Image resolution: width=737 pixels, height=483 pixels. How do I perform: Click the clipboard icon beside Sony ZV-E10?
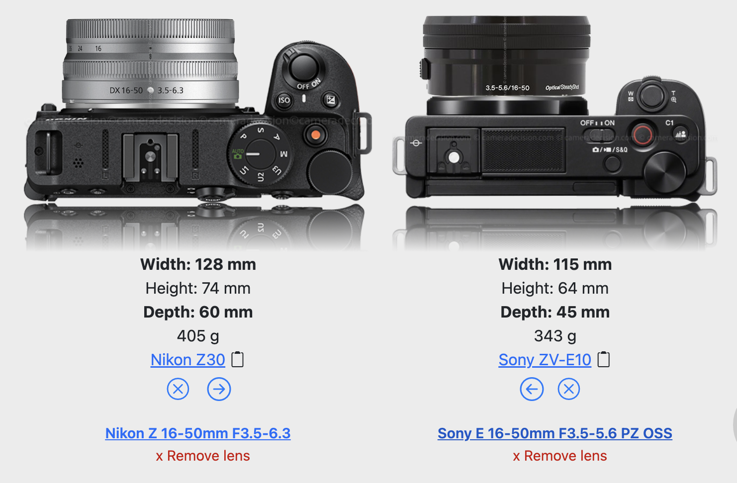point(603,359)
